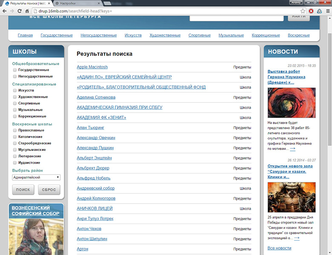Click the browser forward arrow

pos(12,11)
